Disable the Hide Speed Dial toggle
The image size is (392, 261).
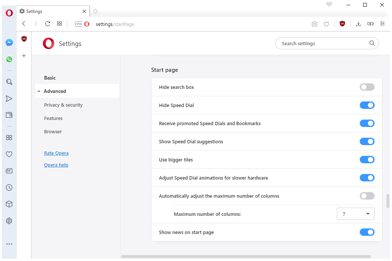pyautogui.click(x=367, y=105)
